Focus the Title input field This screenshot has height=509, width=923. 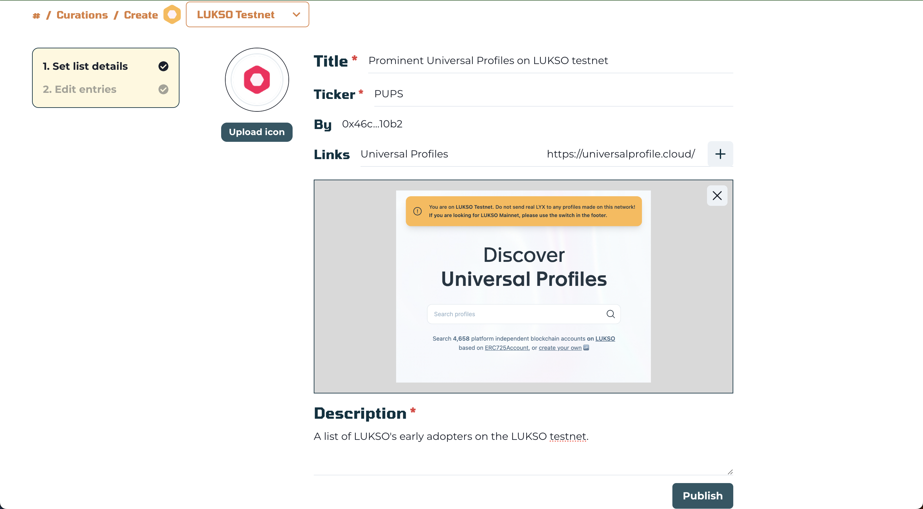click(x=550, y=61)
